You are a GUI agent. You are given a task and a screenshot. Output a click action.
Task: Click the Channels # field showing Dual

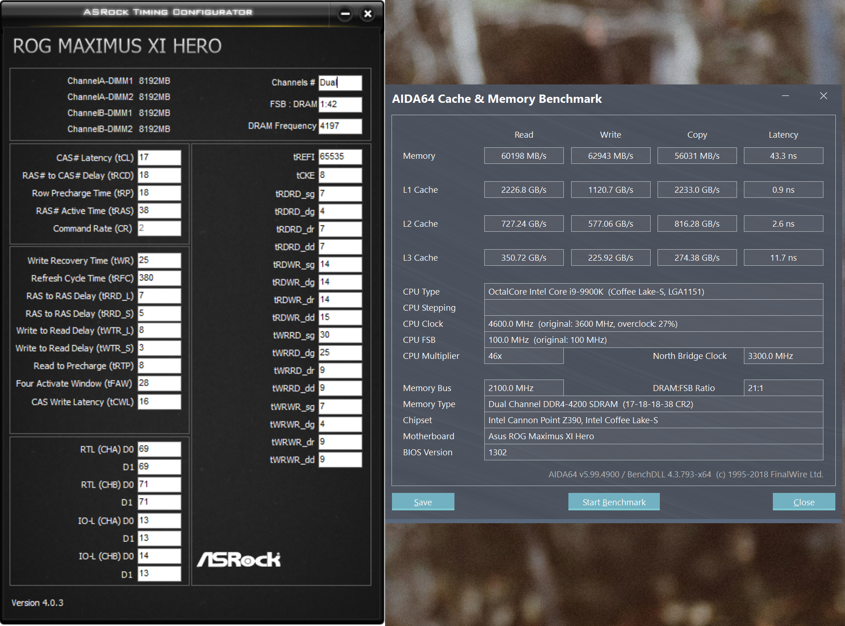(340, 83)
